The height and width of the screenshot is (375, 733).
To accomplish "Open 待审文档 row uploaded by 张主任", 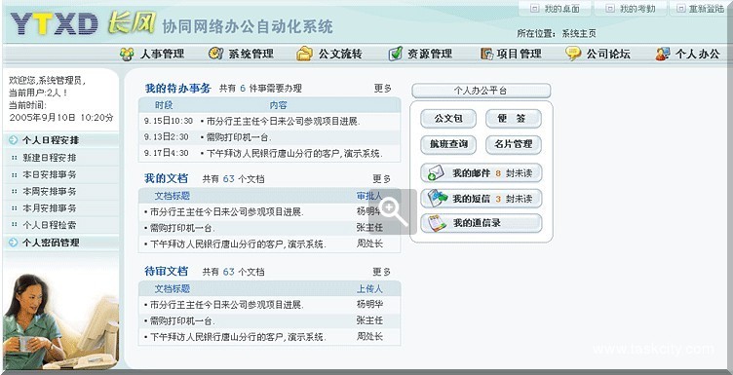I will (x=270, y=320).
